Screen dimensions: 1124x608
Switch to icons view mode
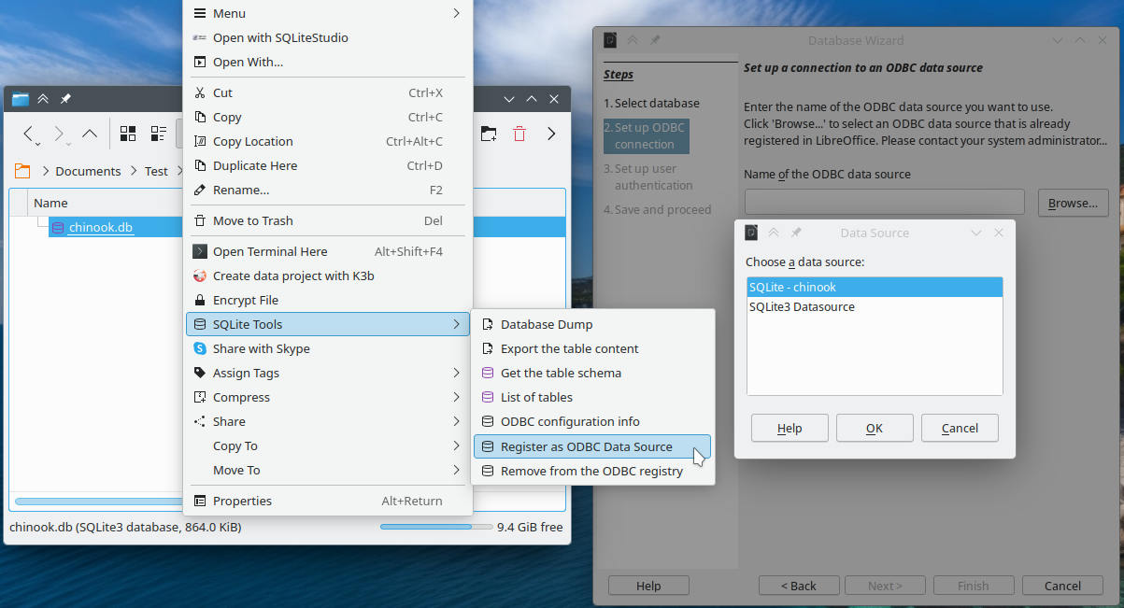[x=128, y=134]
